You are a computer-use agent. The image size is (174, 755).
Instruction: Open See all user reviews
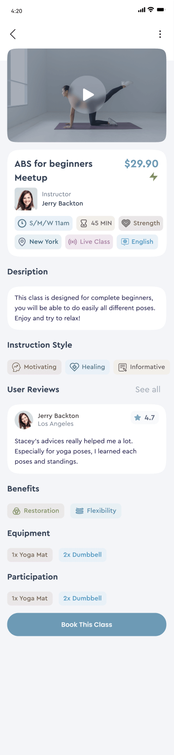point(148,390)
